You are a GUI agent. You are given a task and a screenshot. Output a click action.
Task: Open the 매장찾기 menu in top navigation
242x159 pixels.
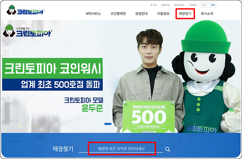185,13
